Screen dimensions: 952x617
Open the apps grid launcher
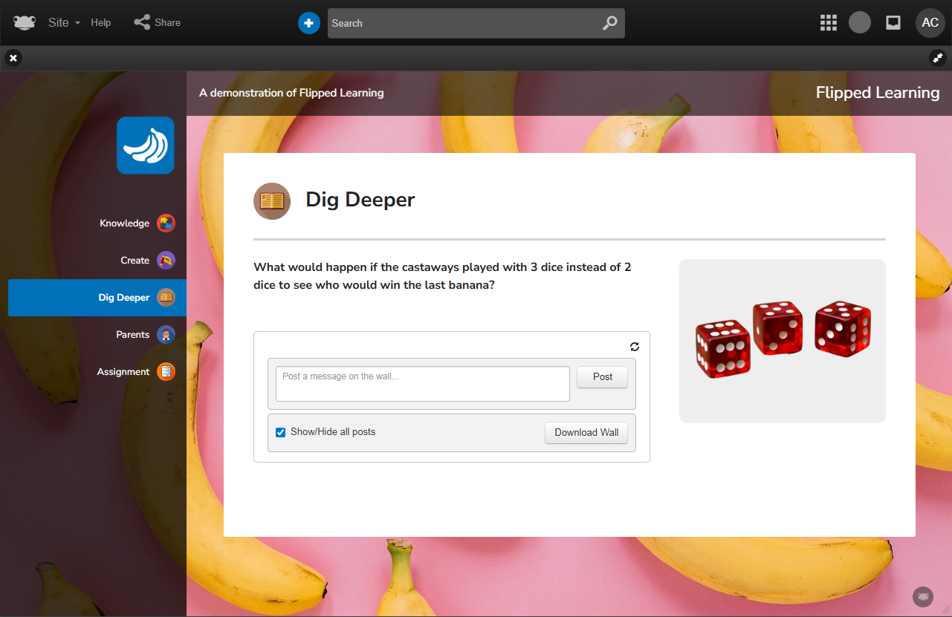click(x=828, y=23)
